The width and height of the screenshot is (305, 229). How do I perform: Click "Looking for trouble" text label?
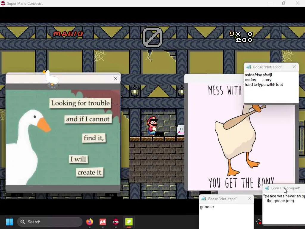tap(80, 103)
